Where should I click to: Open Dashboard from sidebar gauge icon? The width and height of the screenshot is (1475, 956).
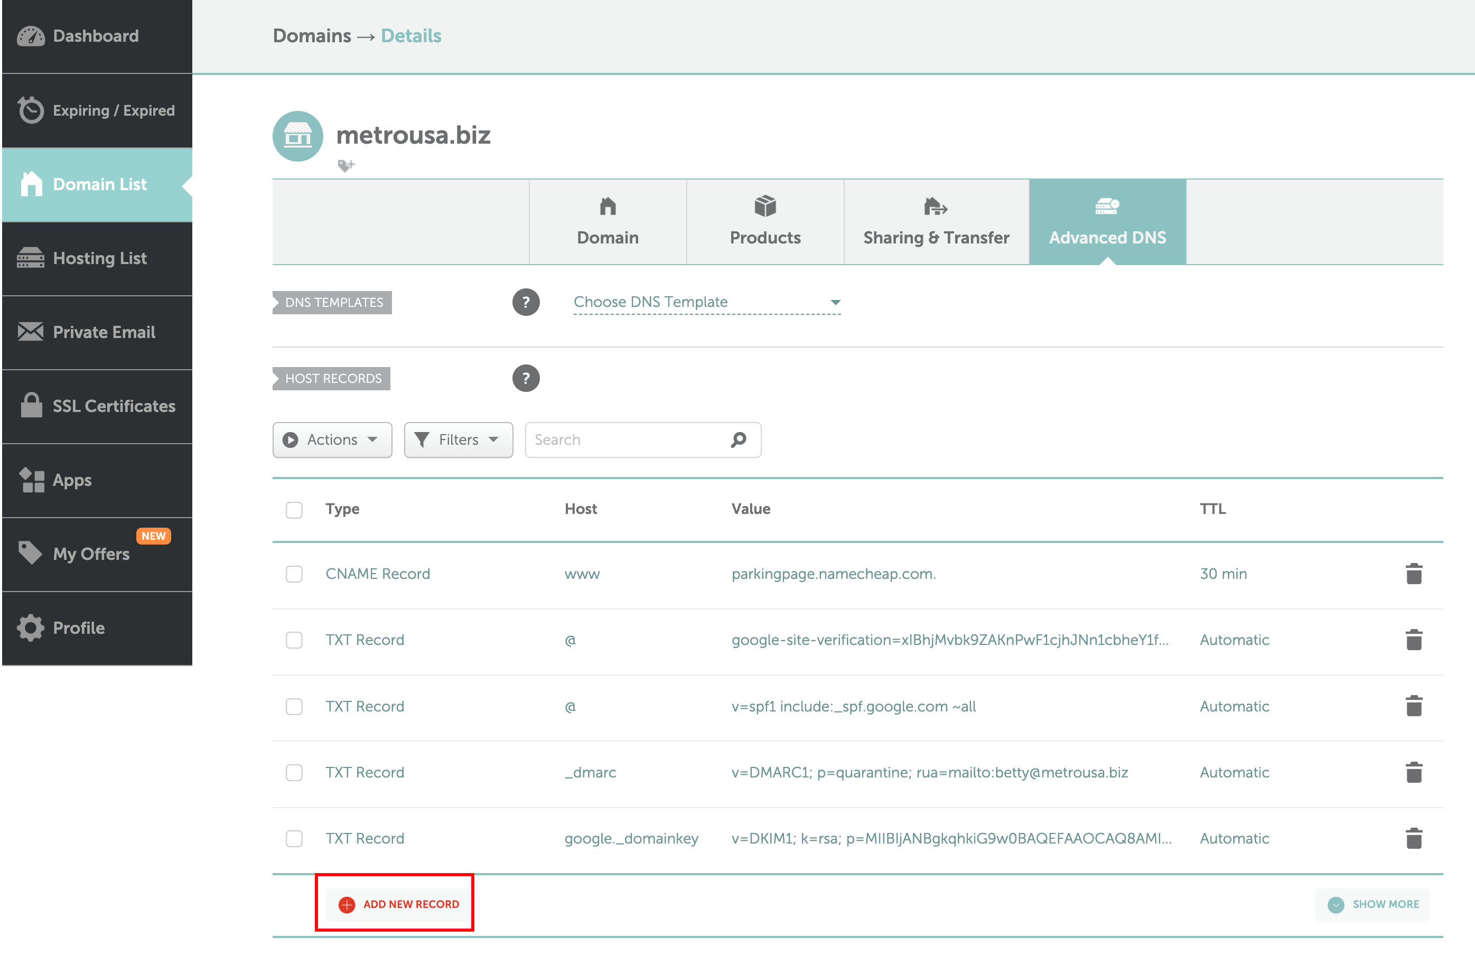click(31, 36)
